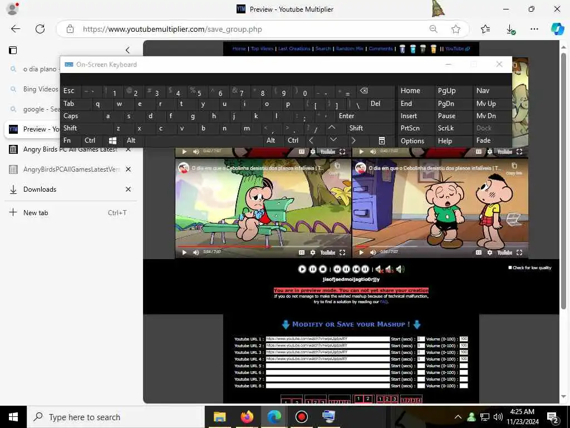Click the Windows logo key on On-Screen Keyboard

point(112,140)
